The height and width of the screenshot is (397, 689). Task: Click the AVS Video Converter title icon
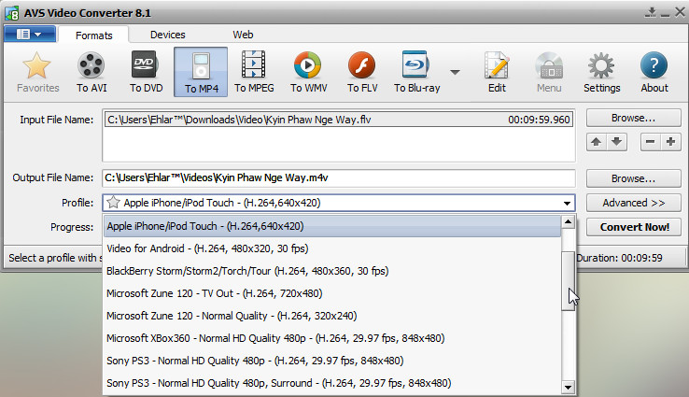click(x=11, y=13)
